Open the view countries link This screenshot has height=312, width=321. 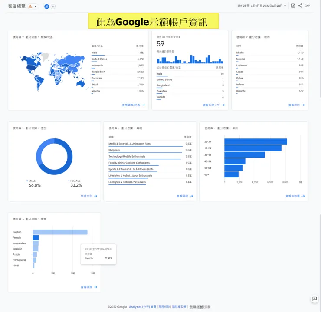[134, 105]
